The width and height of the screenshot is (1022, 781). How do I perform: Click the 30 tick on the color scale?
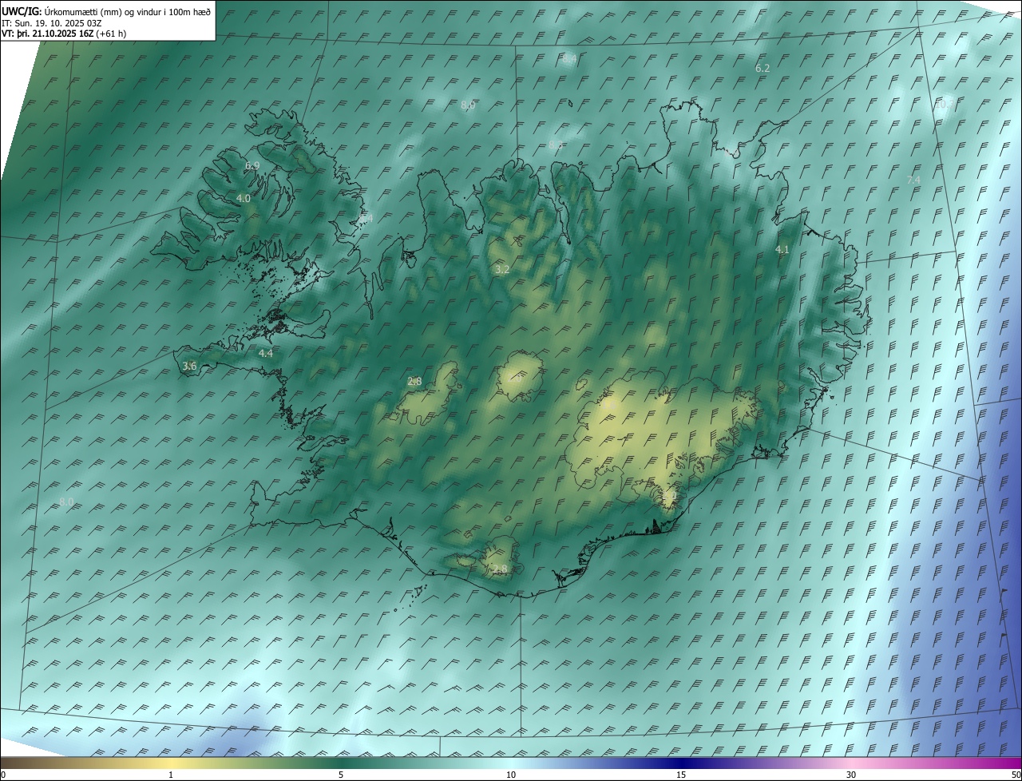point(851,775)
